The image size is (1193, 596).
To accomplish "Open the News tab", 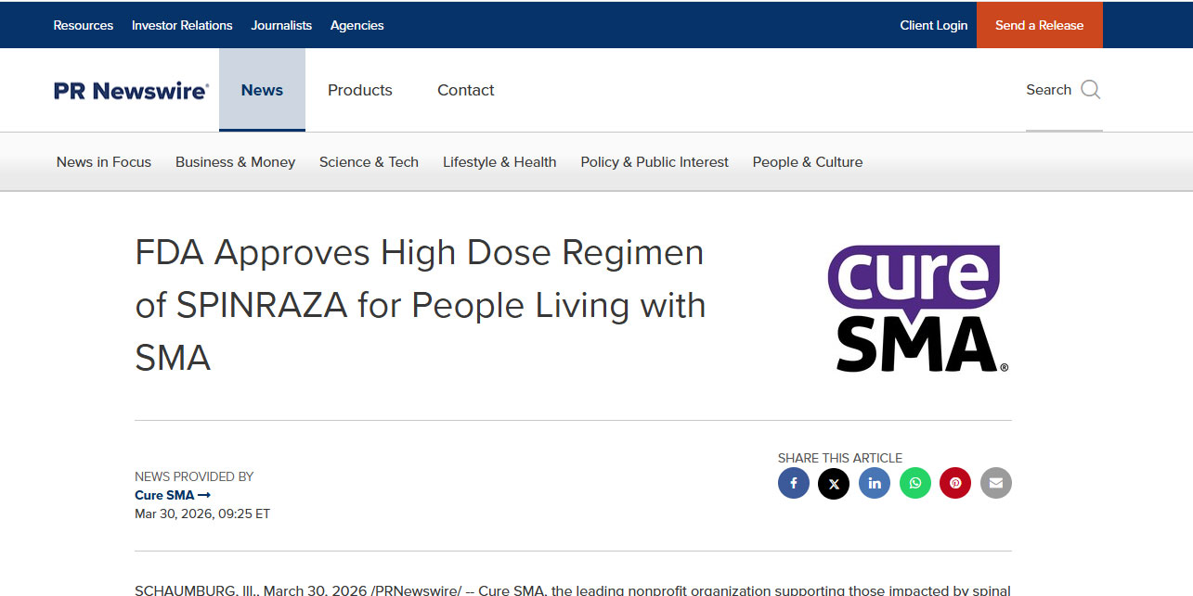I will coord(262,90).
